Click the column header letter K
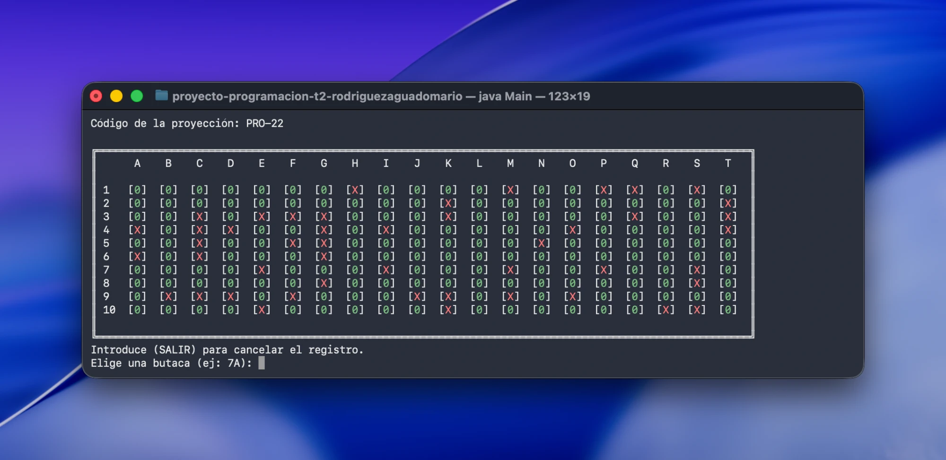946x460 pixels. [x=448, y=164]
